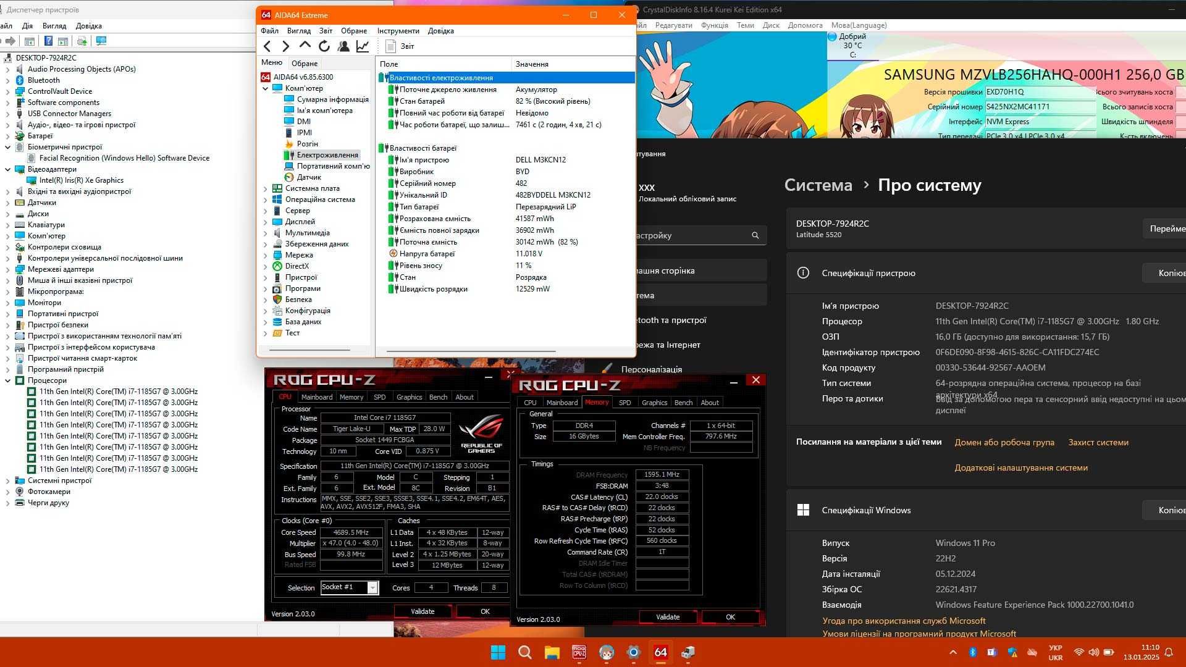Image resolution: width=1186 pixels, height=667 pixels.
Task: Select Напруга батареї row in AIDA64
Action: pos(507,254)
